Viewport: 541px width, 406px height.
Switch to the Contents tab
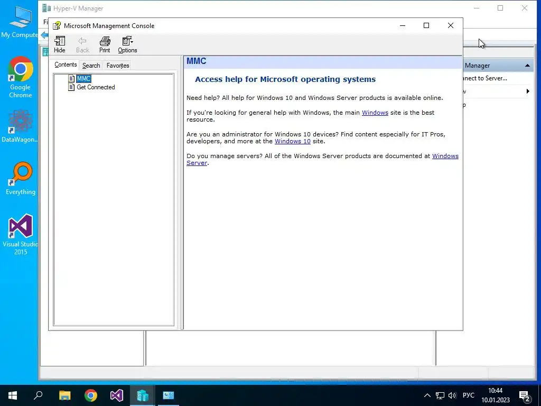[66, 65]
